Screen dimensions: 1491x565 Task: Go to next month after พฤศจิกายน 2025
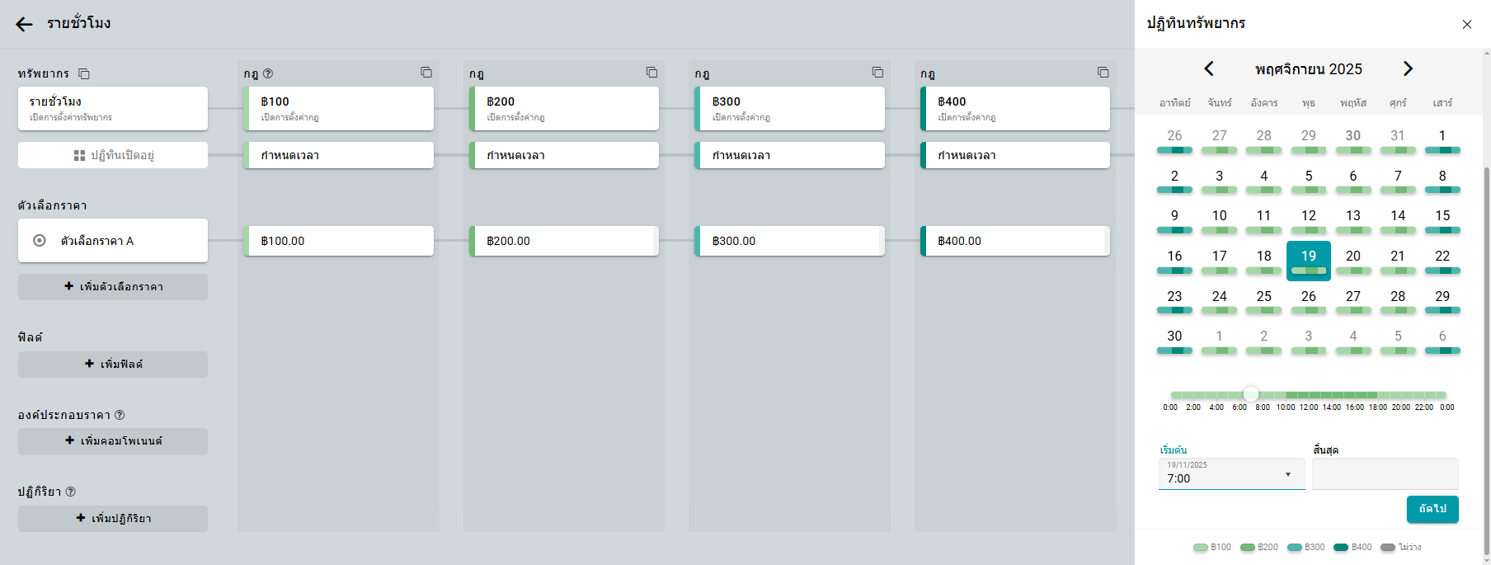[x=1408, y=68]
